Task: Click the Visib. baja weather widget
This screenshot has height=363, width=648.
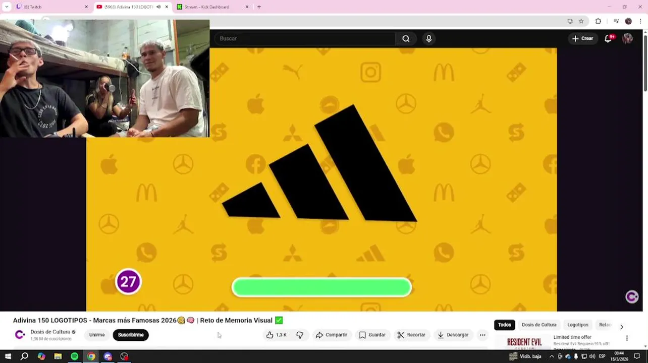Action: (x=525, y=356)
